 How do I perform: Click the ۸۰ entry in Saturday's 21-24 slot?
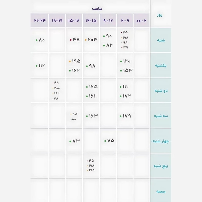tap(40, 40)
